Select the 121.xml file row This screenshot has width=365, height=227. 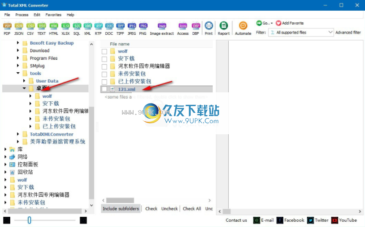point(156,89)
